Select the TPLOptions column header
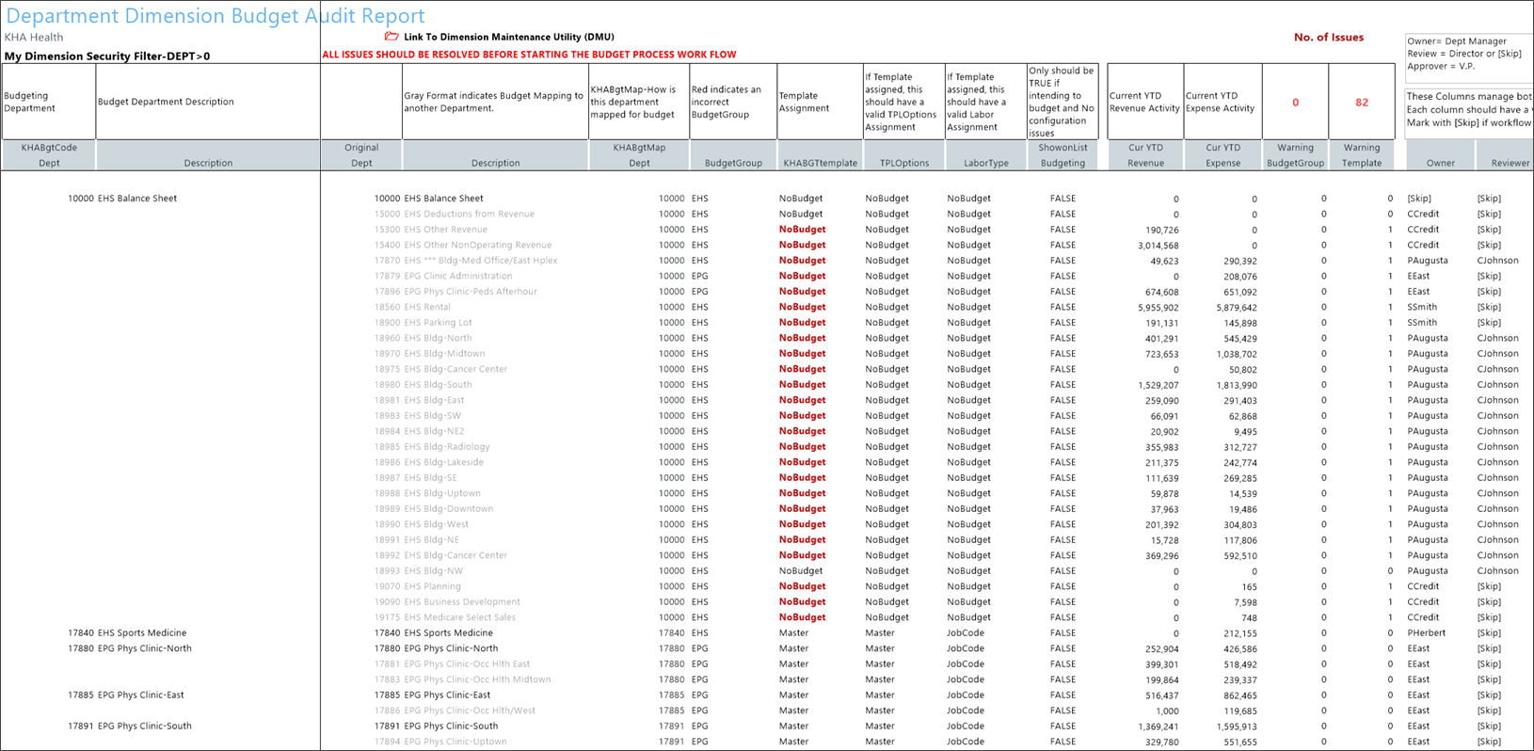 [903, 163]
